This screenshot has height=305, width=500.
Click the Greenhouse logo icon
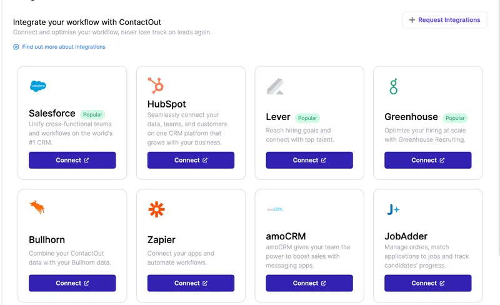coord(392,87)
